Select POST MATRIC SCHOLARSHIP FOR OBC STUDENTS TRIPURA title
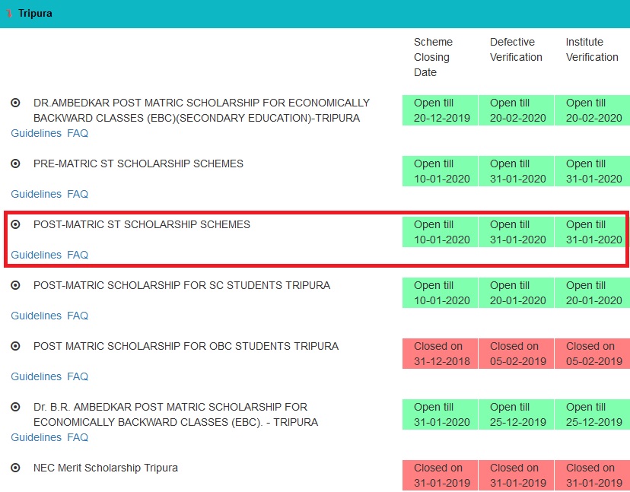 (x=186, y=346)
